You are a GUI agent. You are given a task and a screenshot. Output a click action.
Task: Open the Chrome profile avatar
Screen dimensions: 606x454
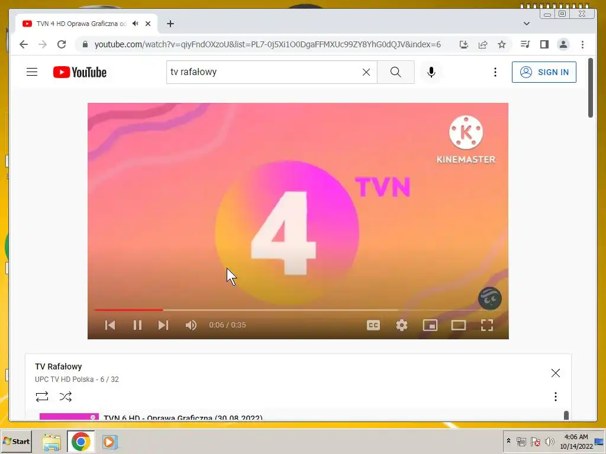[563, 44]
